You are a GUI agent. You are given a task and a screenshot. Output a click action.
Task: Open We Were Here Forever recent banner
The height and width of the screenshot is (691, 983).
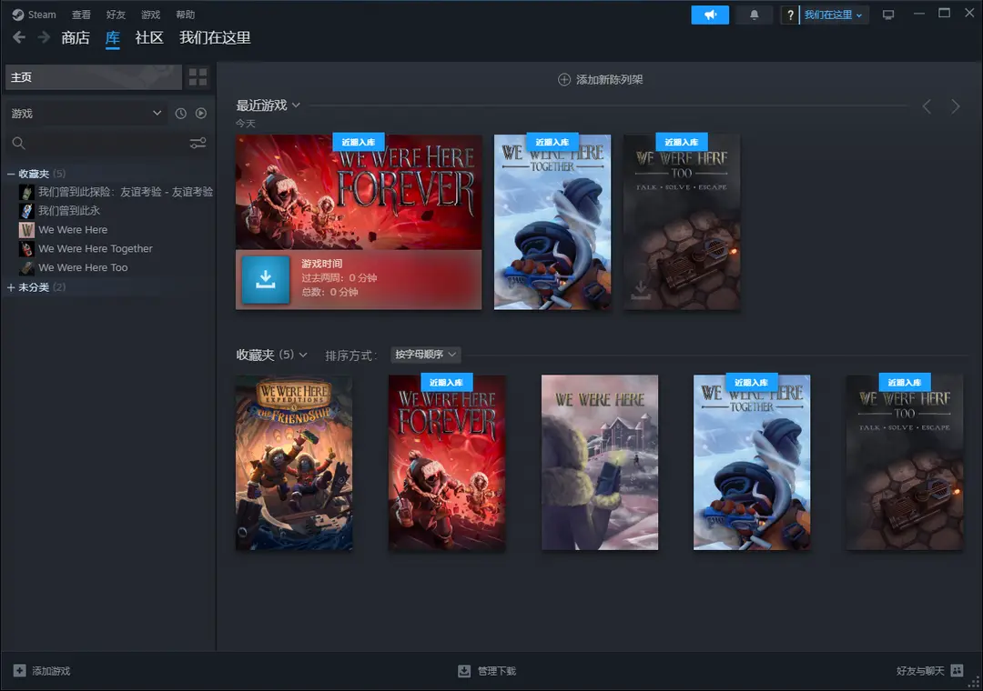click(359, 193)
